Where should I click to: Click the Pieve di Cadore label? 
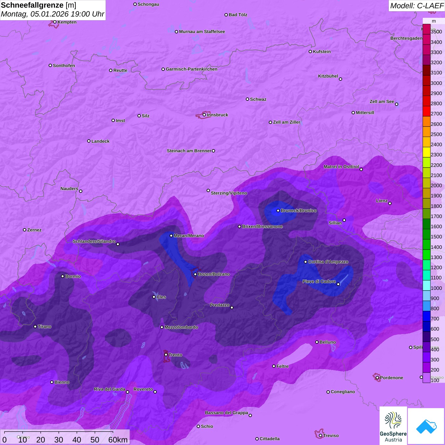pos(319,281)
